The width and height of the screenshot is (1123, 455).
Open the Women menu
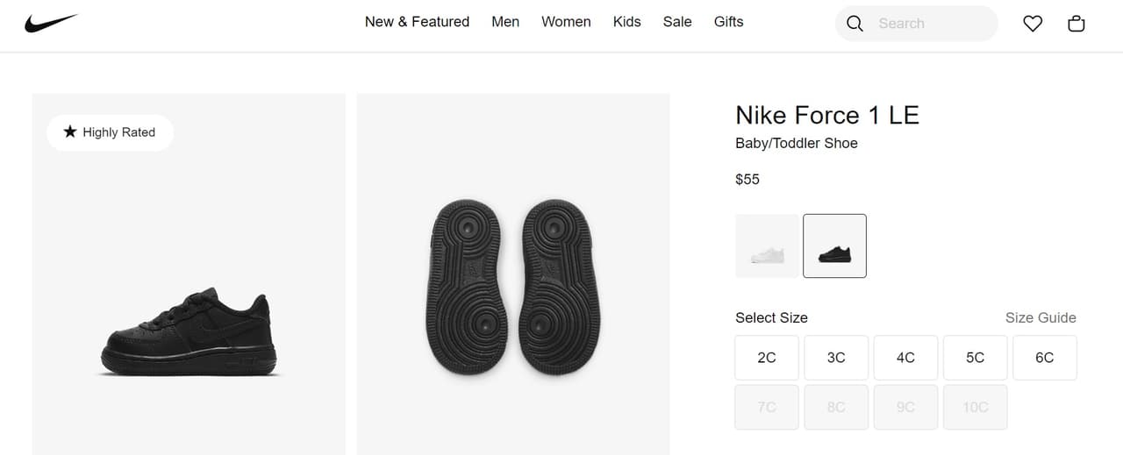point(566,22)
